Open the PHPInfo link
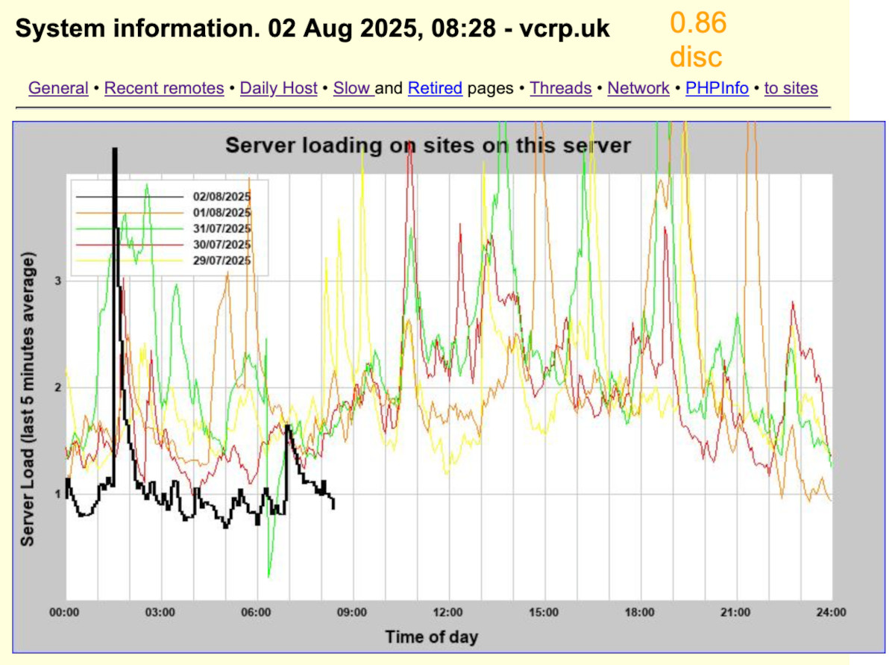 (x=717, y=88)
